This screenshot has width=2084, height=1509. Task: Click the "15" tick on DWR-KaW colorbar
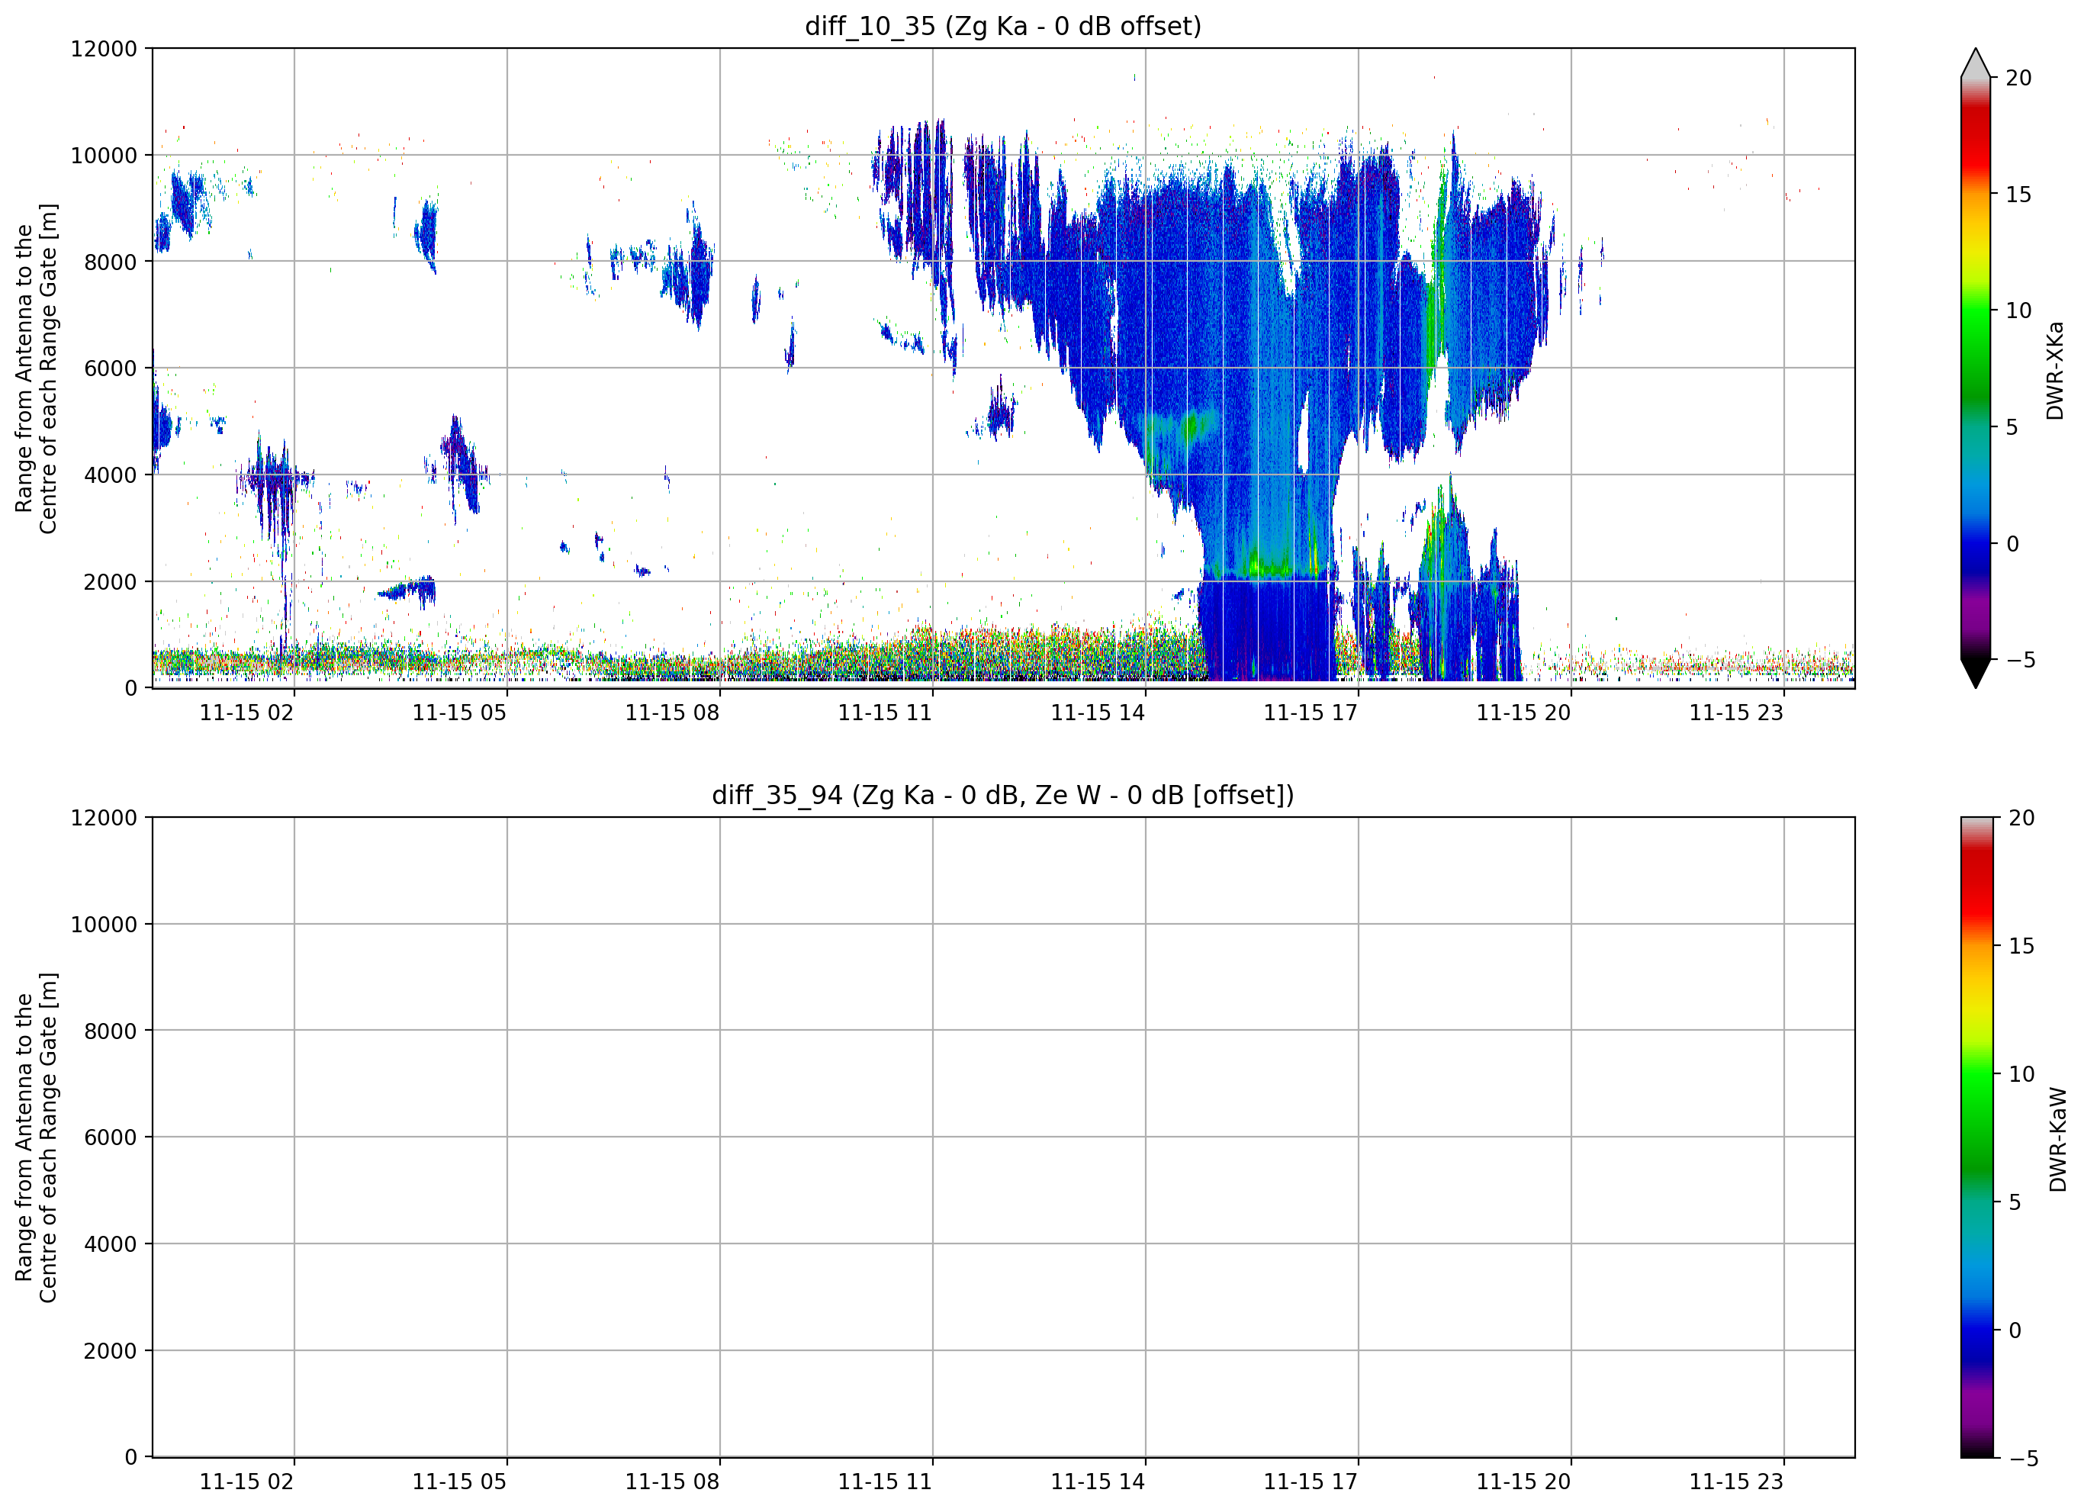[2021, 946]
